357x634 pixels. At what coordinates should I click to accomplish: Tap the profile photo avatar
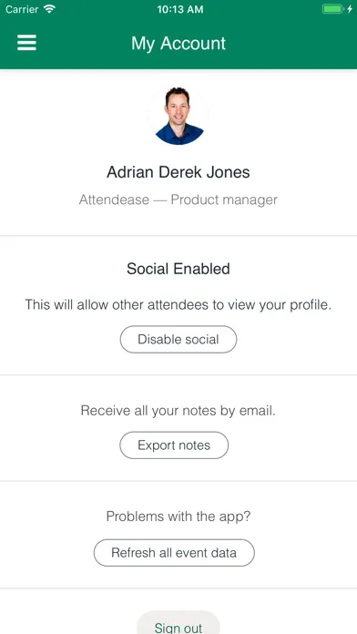[178, 115]
